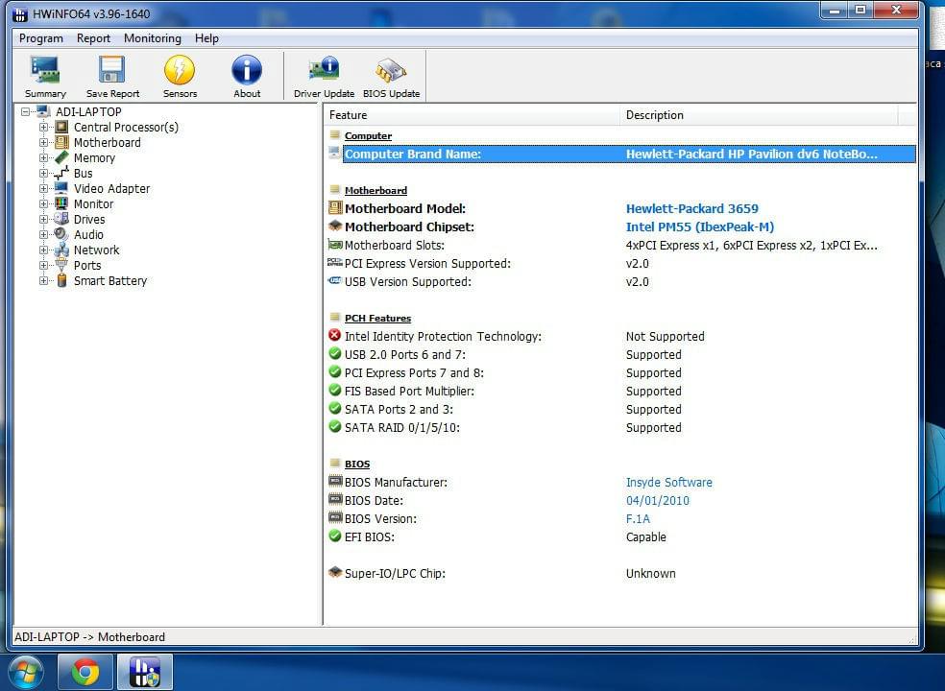
Task: Click the Save Report floppy icon
Action: 112,76
